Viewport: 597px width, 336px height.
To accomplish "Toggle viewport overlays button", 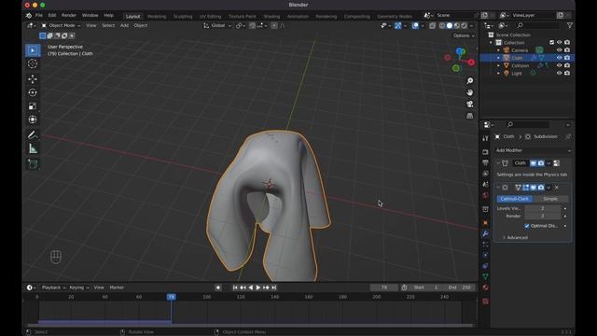I will pos(415,25).
